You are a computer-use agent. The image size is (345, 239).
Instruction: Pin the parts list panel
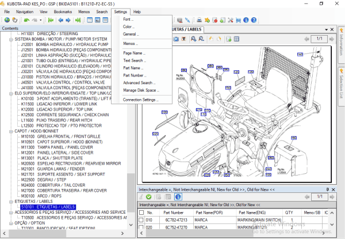click(x=327, y=189)
